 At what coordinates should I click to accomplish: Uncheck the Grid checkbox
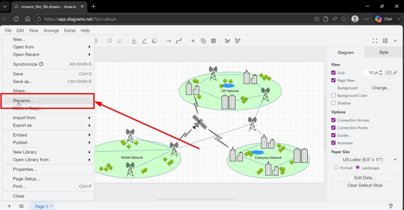(334, 73)
